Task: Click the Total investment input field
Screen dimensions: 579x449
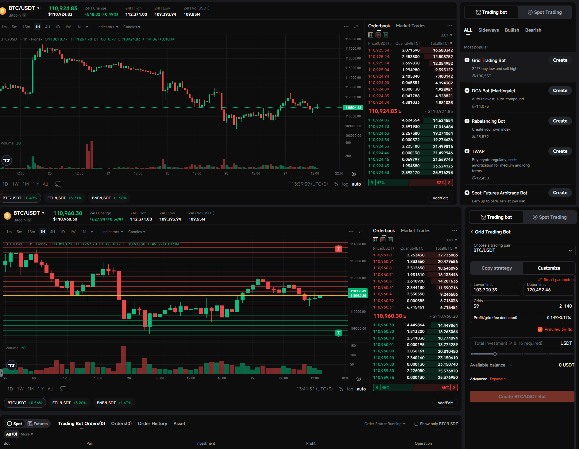Action: [522, 343]
